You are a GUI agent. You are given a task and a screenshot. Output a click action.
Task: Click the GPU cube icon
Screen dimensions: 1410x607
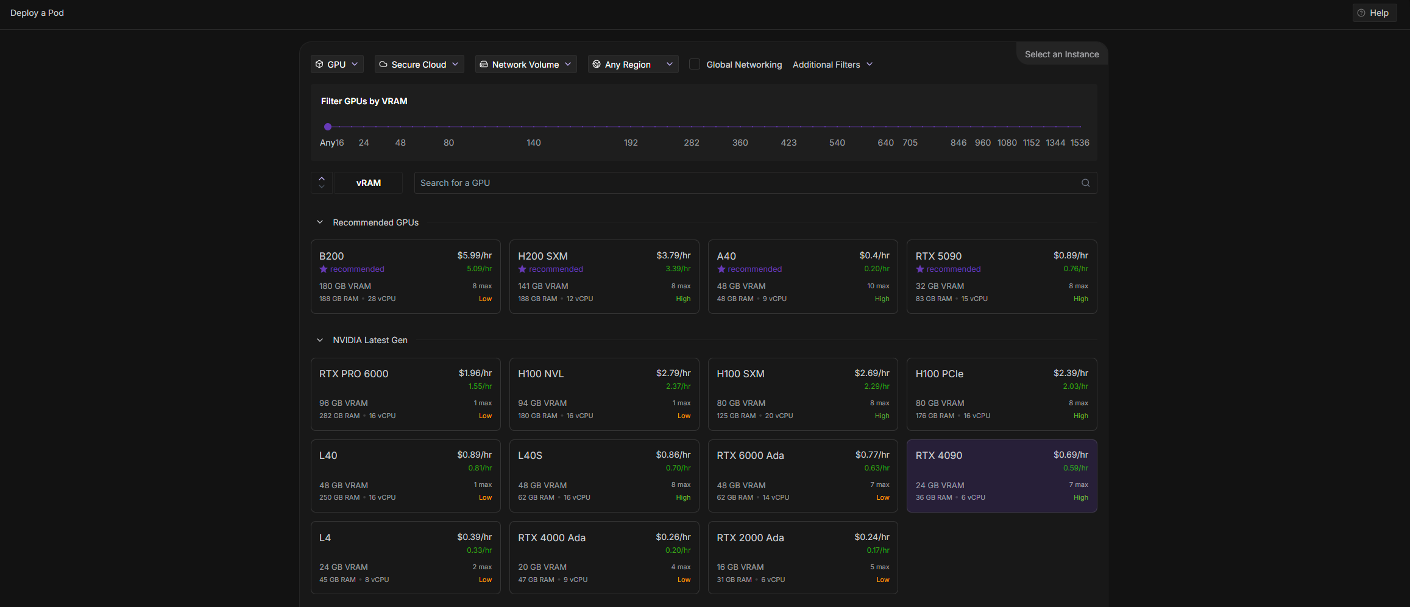[x=319, y=64]
